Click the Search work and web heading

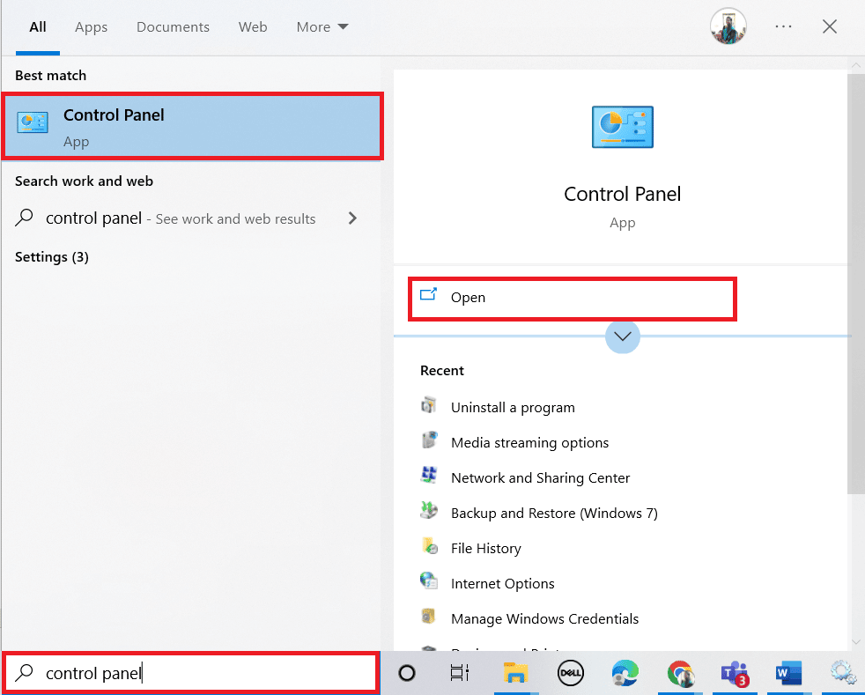[84, 181]
